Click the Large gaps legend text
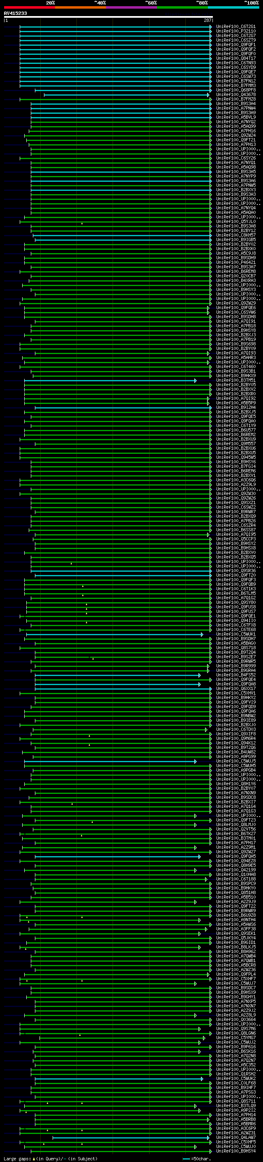Screen dimensions: 263x1162 pos(51,1159)
